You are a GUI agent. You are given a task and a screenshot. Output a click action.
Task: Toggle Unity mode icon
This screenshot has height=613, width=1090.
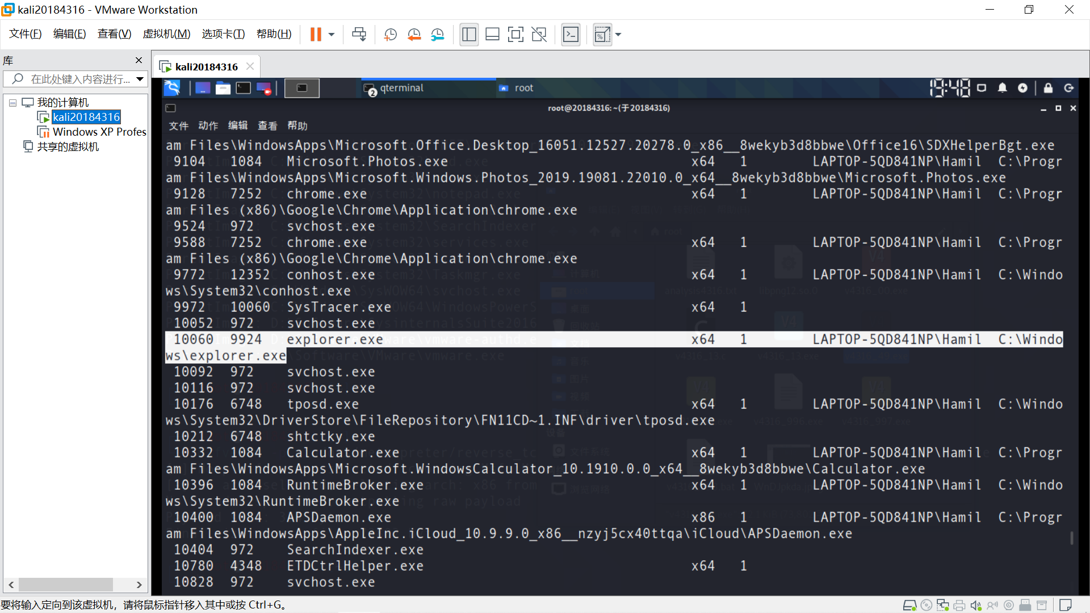[539, 35]
